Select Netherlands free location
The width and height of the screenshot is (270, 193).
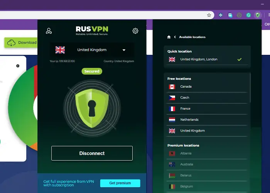coord(207,120)
